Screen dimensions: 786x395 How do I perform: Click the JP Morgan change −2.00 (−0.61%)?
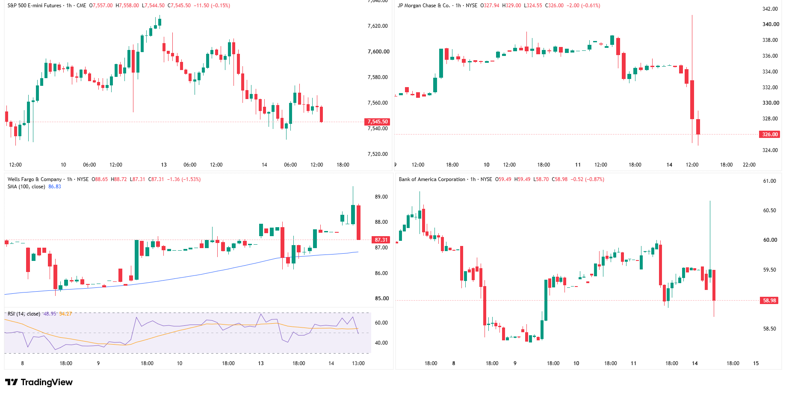point(584,6)
